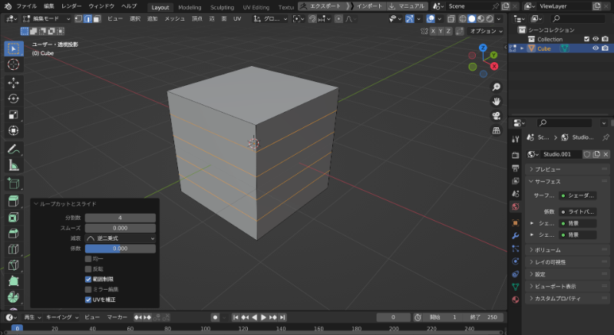Toggle camera view using the camera gizmo
The height and width of the screenshot is (335, 614).
click(497, 116)
